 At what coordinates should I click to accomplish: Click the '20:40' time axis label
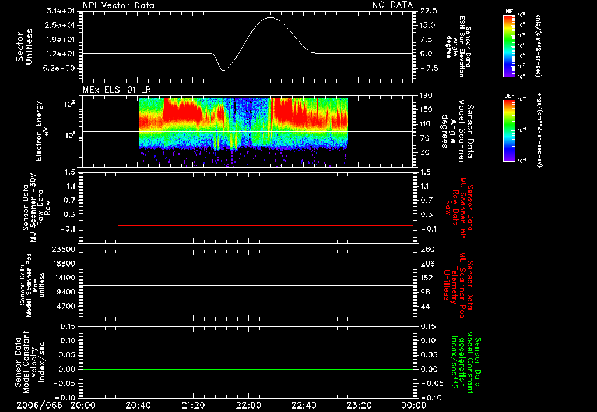[138, 405]
